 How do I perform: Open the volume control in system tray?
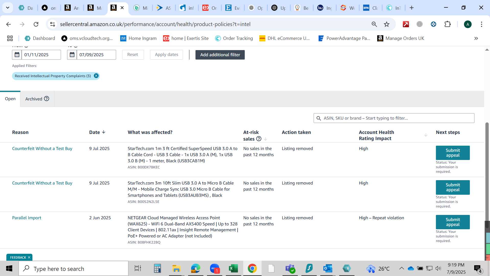coord(438,268)
